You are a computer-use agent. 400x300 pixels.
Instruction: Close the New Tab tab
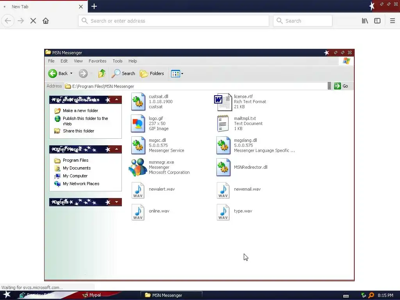click(x=80, y=7)
